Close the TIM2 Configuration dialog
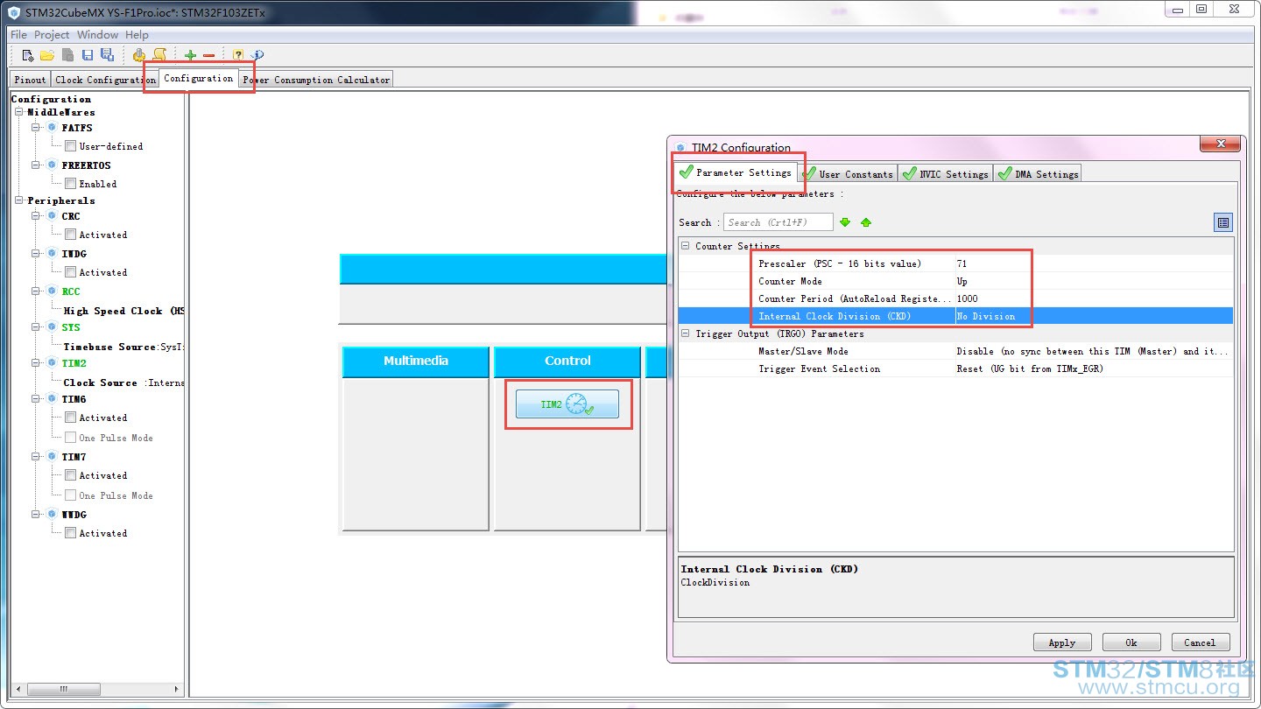Screen dimensions: 1261x709 pos(1220,144)
